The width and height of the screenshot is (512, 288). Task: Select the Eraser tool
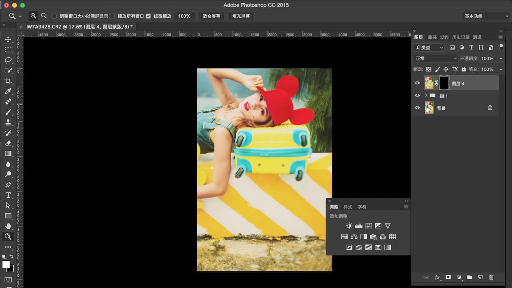(x=8, y=143)
